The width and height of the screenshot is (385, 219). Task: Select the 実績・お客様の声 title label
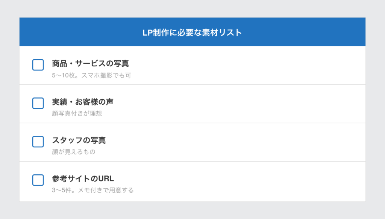(83, 102)
